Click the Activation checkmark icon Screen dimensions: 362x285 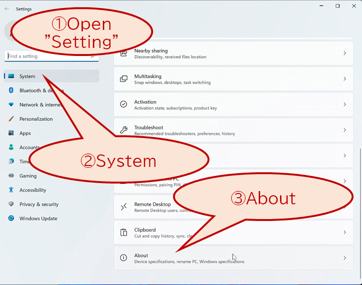point(124,104)
